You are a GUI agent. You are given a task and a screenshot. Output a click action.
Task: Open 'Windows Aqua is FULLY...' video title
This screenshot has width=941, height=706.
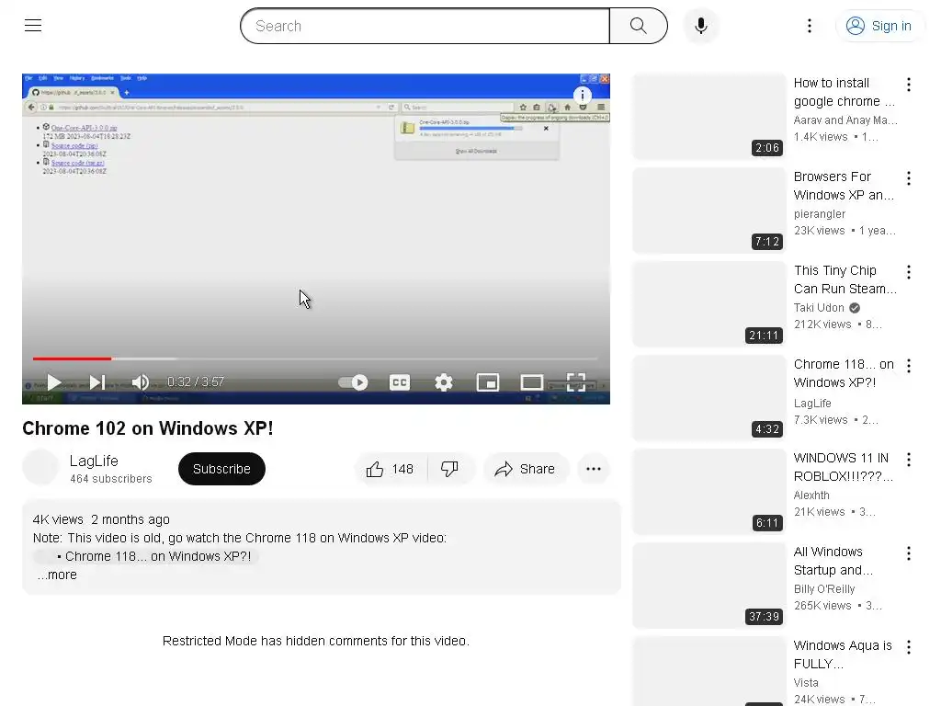(843, 655)
